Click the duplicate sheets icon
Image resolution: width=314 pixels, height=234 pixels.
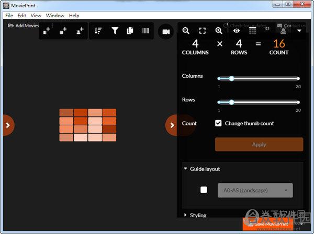pos(130,31)
